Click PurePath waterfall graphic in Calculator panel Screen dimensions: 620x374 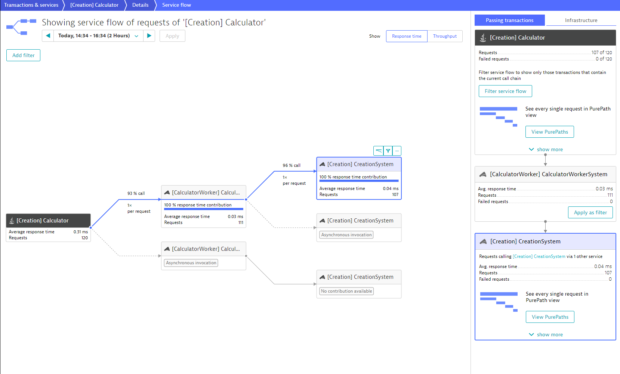[499, 117]
